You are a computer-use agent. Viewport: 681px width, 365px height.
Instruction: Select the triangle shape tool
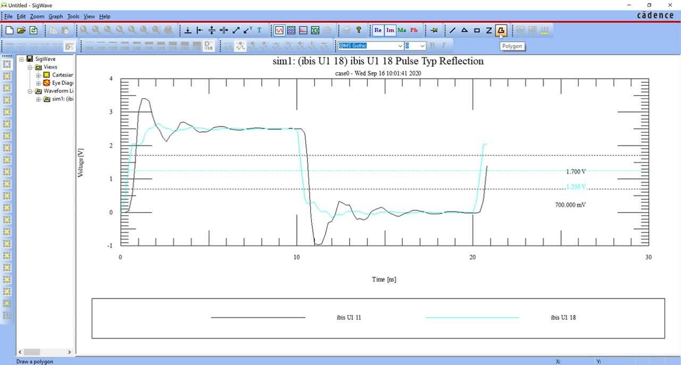click(464, 30)
